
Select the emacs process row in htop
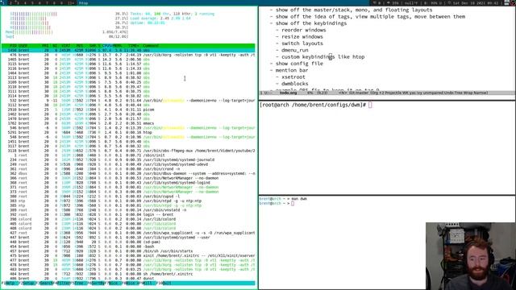[x=128, y=123]
